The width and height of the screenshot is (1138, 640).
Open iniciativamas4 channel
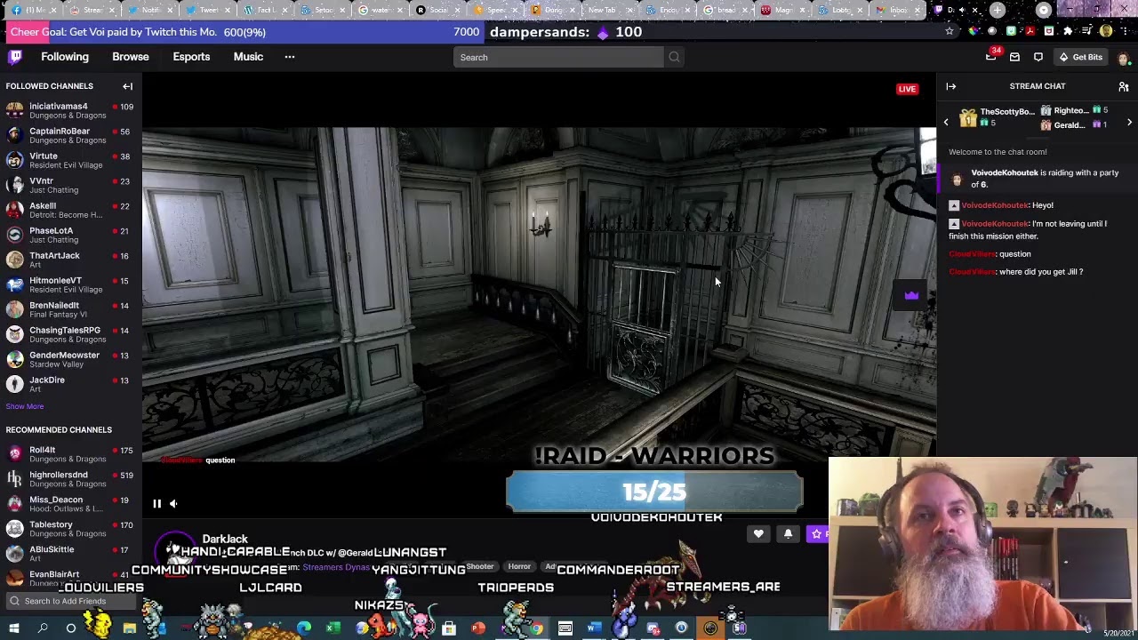click(x=70, y=110)
